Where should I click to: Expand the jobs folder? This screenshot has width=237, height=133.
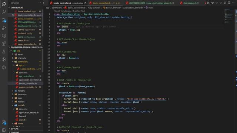13,98
